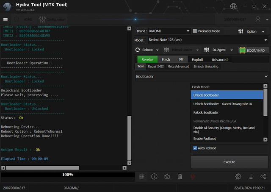The width and height of the screenshot is (271, 192).
Task: Click the Execute button
Action: pos(229,162)
